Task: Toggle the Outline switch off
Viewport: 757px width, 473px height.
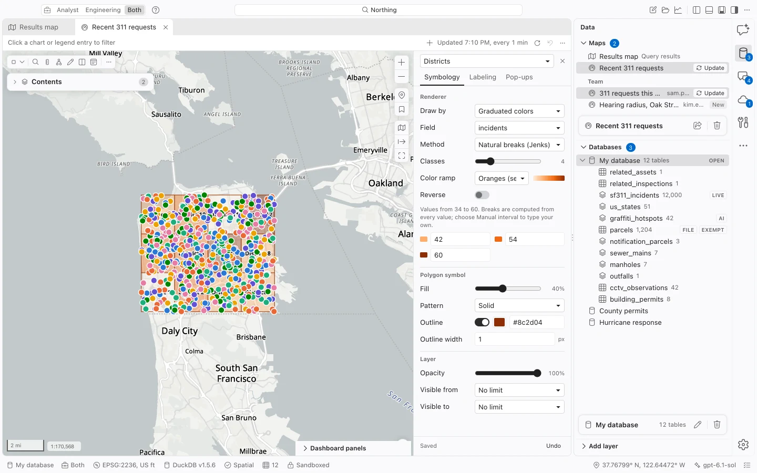Action: [x=482, y=322]
